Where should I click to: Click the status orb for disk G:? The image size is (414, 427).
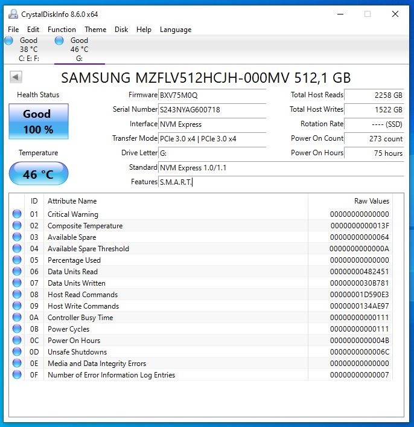[59, 40]
